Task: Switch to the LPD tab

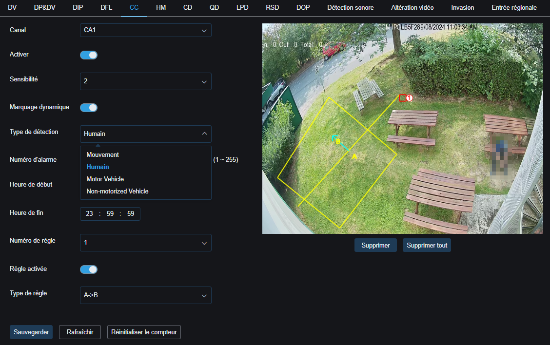Action: click(242, 8)
